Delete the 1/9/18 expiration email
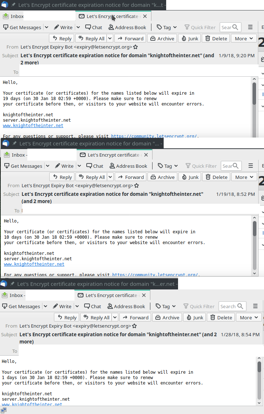264x414 pixels. 216,39
